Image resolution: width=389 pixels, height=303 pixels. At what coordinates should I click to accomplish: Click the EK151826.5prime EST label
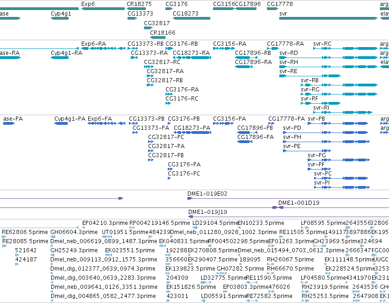point(191,287)
